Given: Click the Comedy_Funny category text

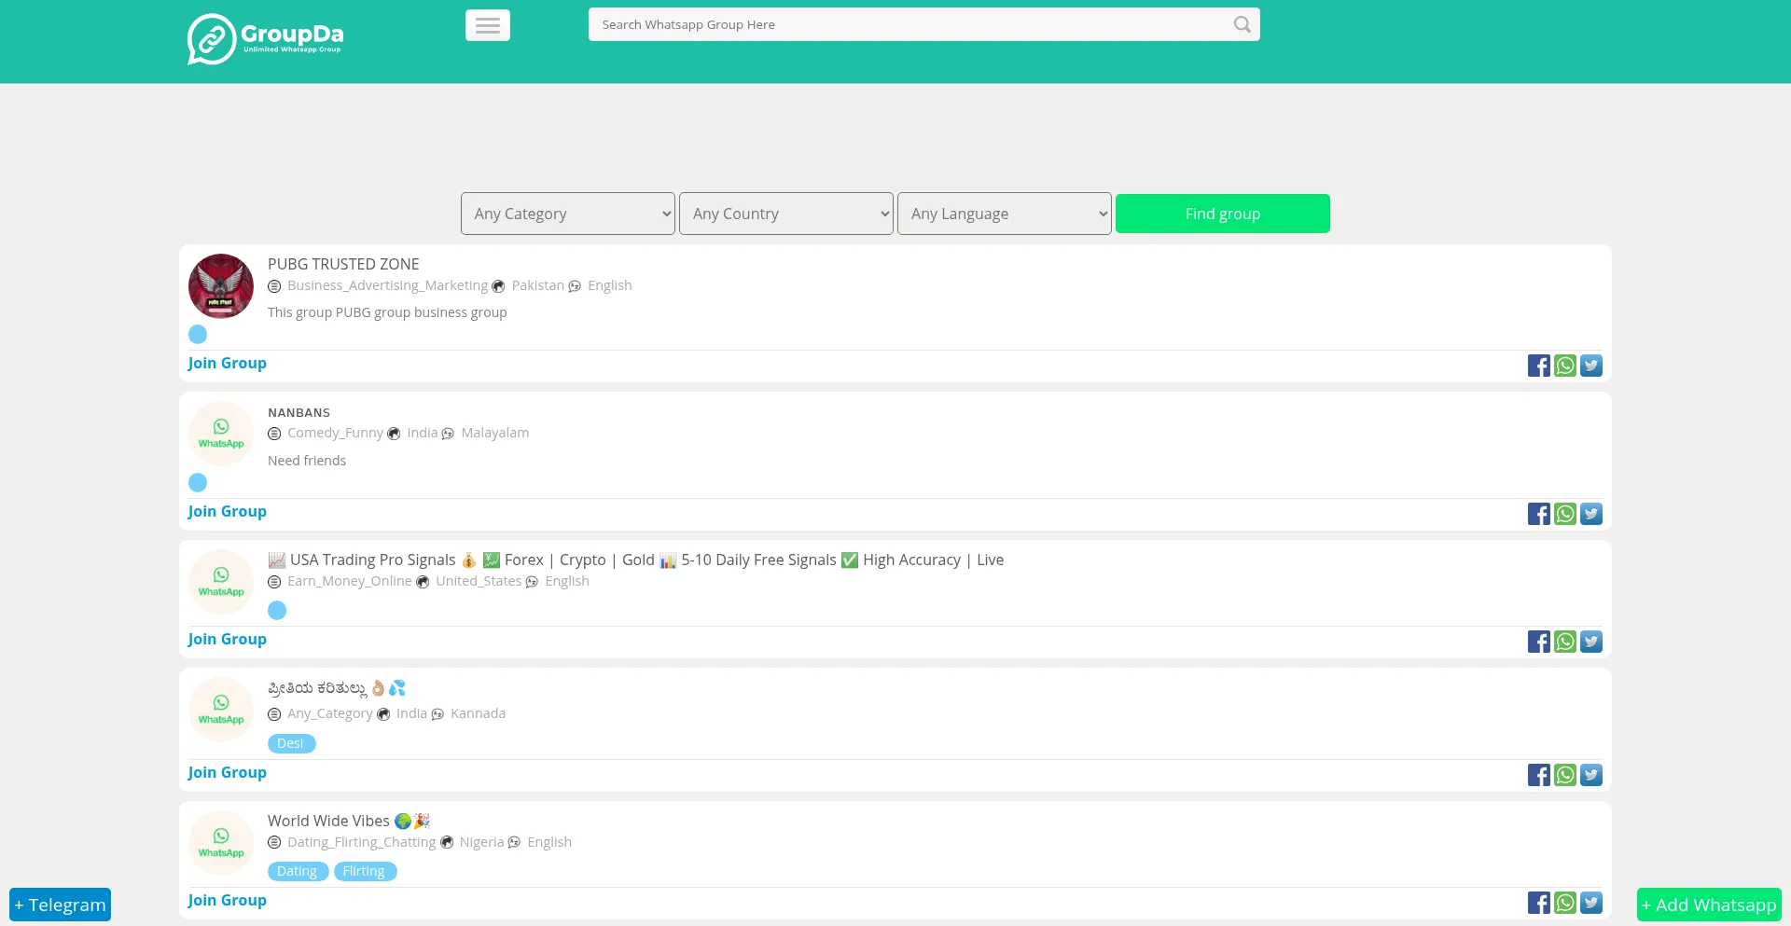Looking at the screenshot, I should 335,433.
